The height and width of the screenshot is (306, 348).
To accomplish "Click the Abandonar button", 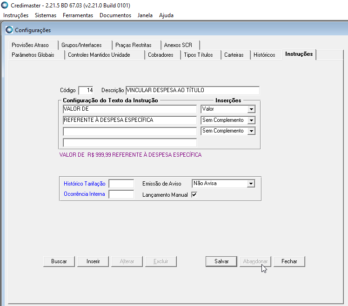I will pyautogui.click(x=255, y=261).
